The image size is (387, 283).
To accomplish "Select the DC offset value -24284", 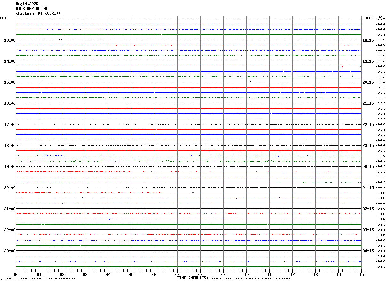I will coord(381,19).
